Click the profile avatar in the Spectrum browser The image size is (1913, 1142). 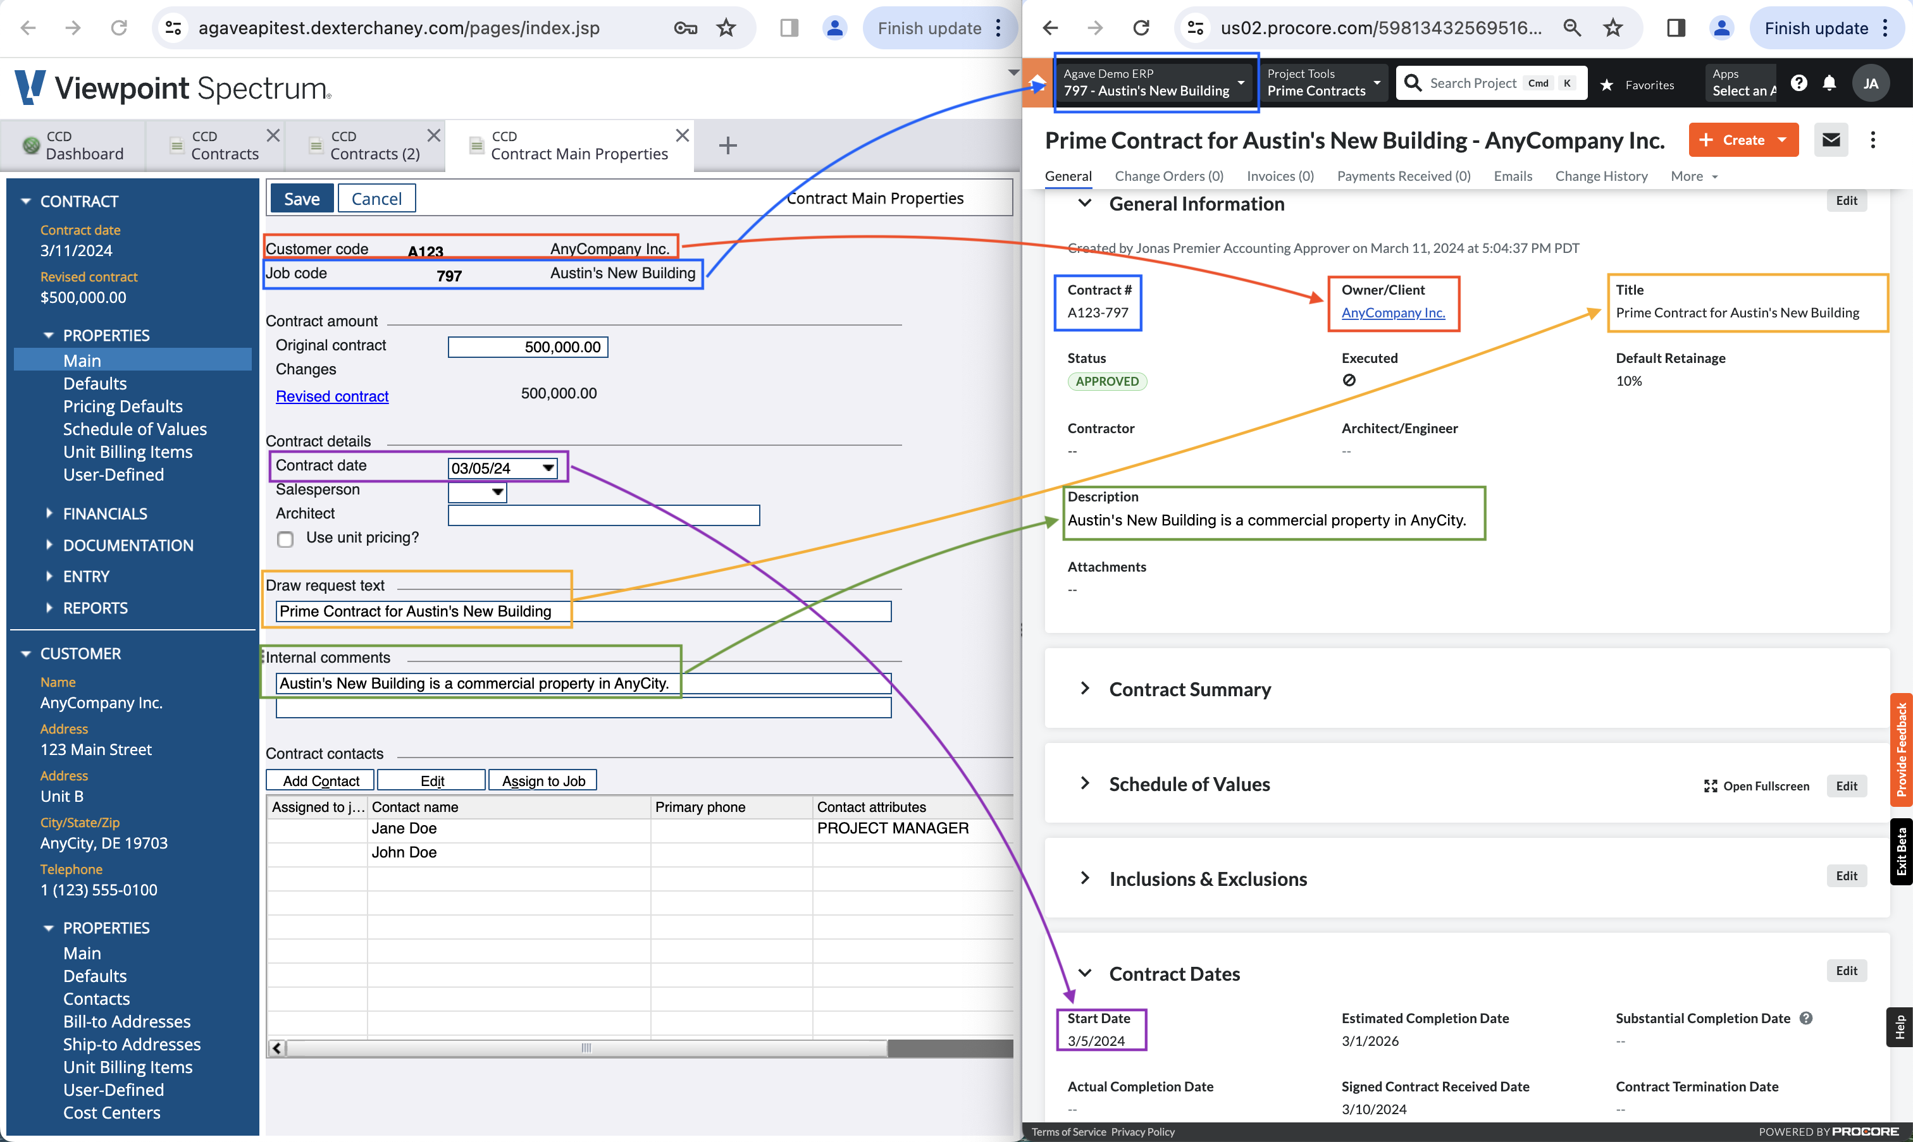click(x=834, y=28)
